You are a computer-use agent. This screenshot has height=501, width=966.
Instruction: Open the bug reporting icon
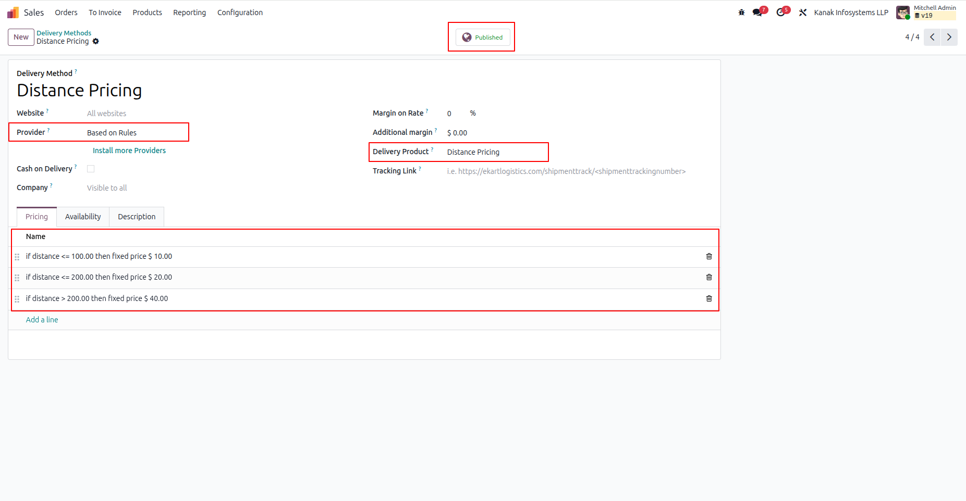click(x=741, y=12)
